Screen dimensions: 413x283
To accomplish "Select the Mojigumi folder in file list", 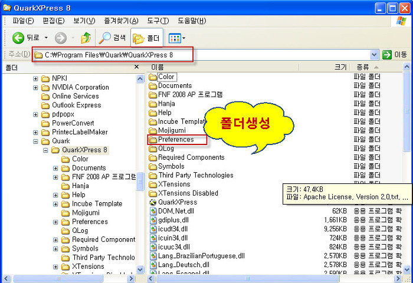I will tap(172, 130).
